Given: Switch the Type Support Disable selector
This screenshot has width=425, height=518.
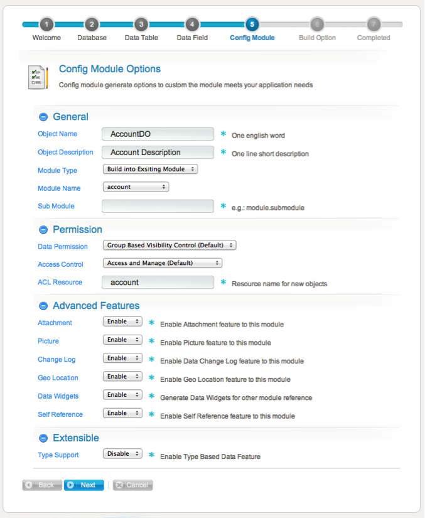Looking at the screenshot, I should pos(122,454).
